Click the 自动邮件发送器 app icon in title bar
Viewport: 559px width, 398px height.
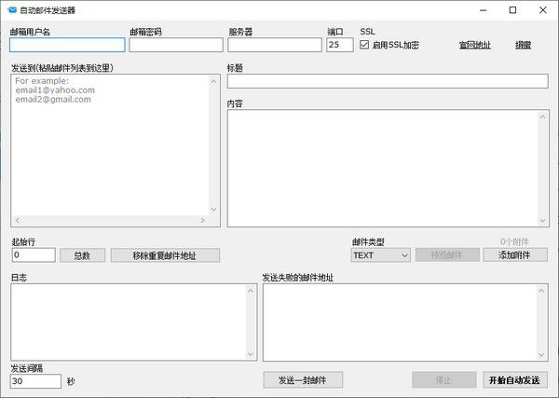tap(12, 10)
